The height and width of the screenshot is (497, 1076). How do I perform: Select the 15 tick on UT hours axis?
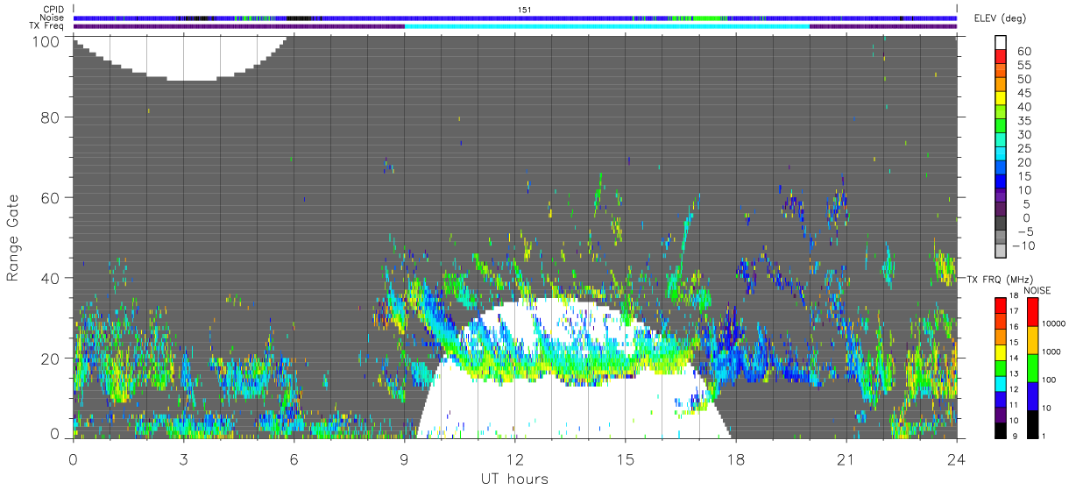coord(625,459)
